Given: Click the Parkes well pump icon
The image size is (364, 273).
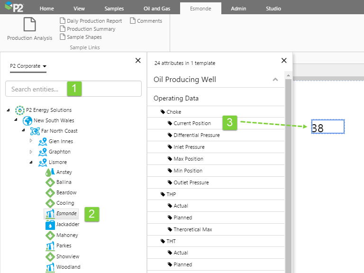Looking at the screenshot, I should tap(50, 246).
